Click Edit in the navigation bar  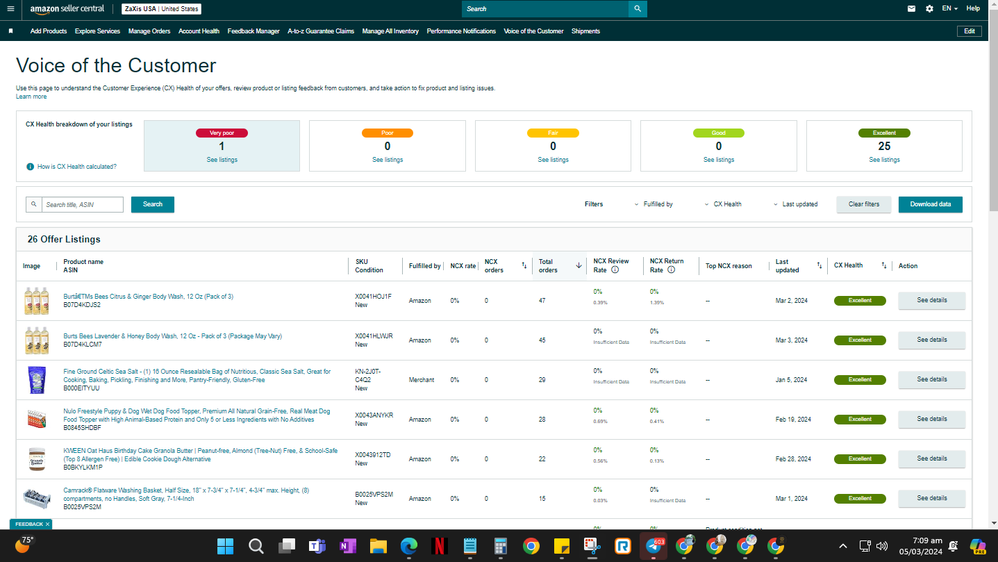pos(969,31)
